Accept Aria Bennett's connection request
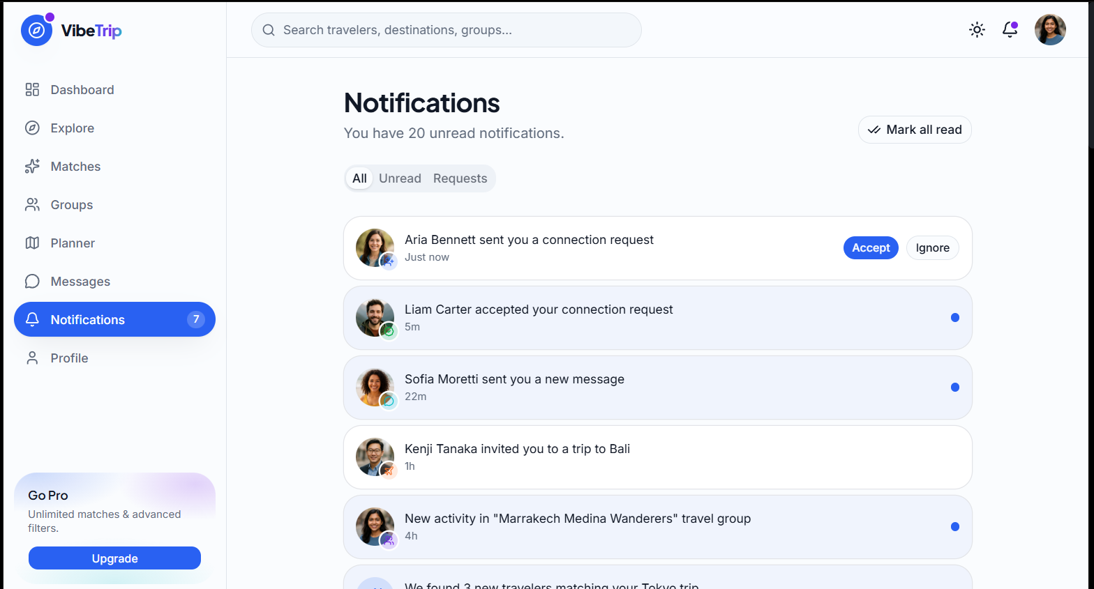 [x=871, y=248]
